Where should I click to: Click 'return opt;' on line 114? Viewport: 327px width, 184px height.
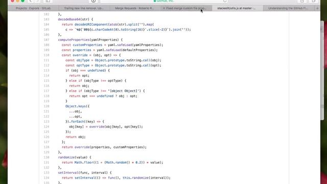point(79,76)
